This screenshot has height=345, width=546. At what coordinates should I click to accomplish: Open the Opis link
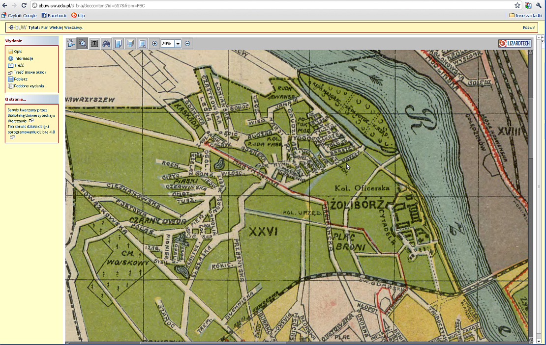[18, 52]
